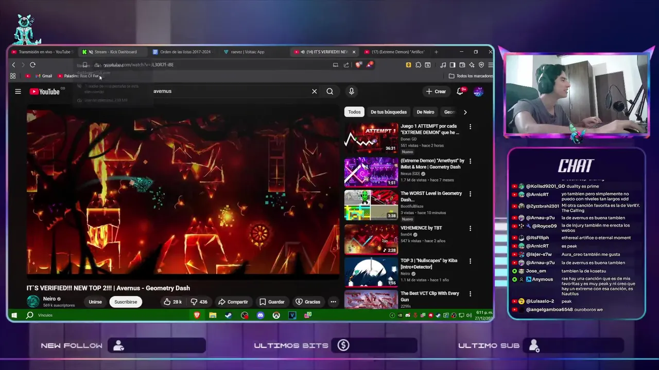Open the YouTube hamburger guide menu
Image resolution: width=659 pixels, height=370 pixels.
click(x=18, y=91)
